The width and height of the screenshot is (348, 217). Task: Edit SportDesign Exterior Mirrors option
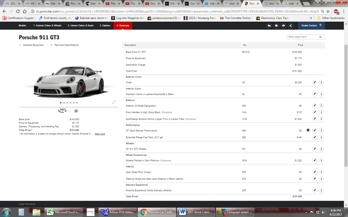[x=315, y=119]
